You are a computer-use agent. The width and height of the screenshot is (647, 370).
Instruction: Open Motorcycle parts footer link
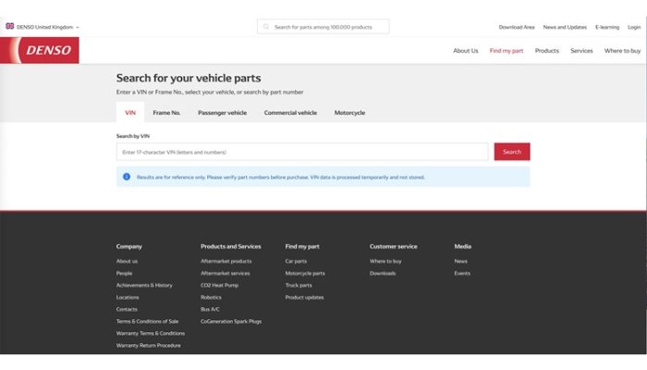pyautogui.click(x=305, y=273)
